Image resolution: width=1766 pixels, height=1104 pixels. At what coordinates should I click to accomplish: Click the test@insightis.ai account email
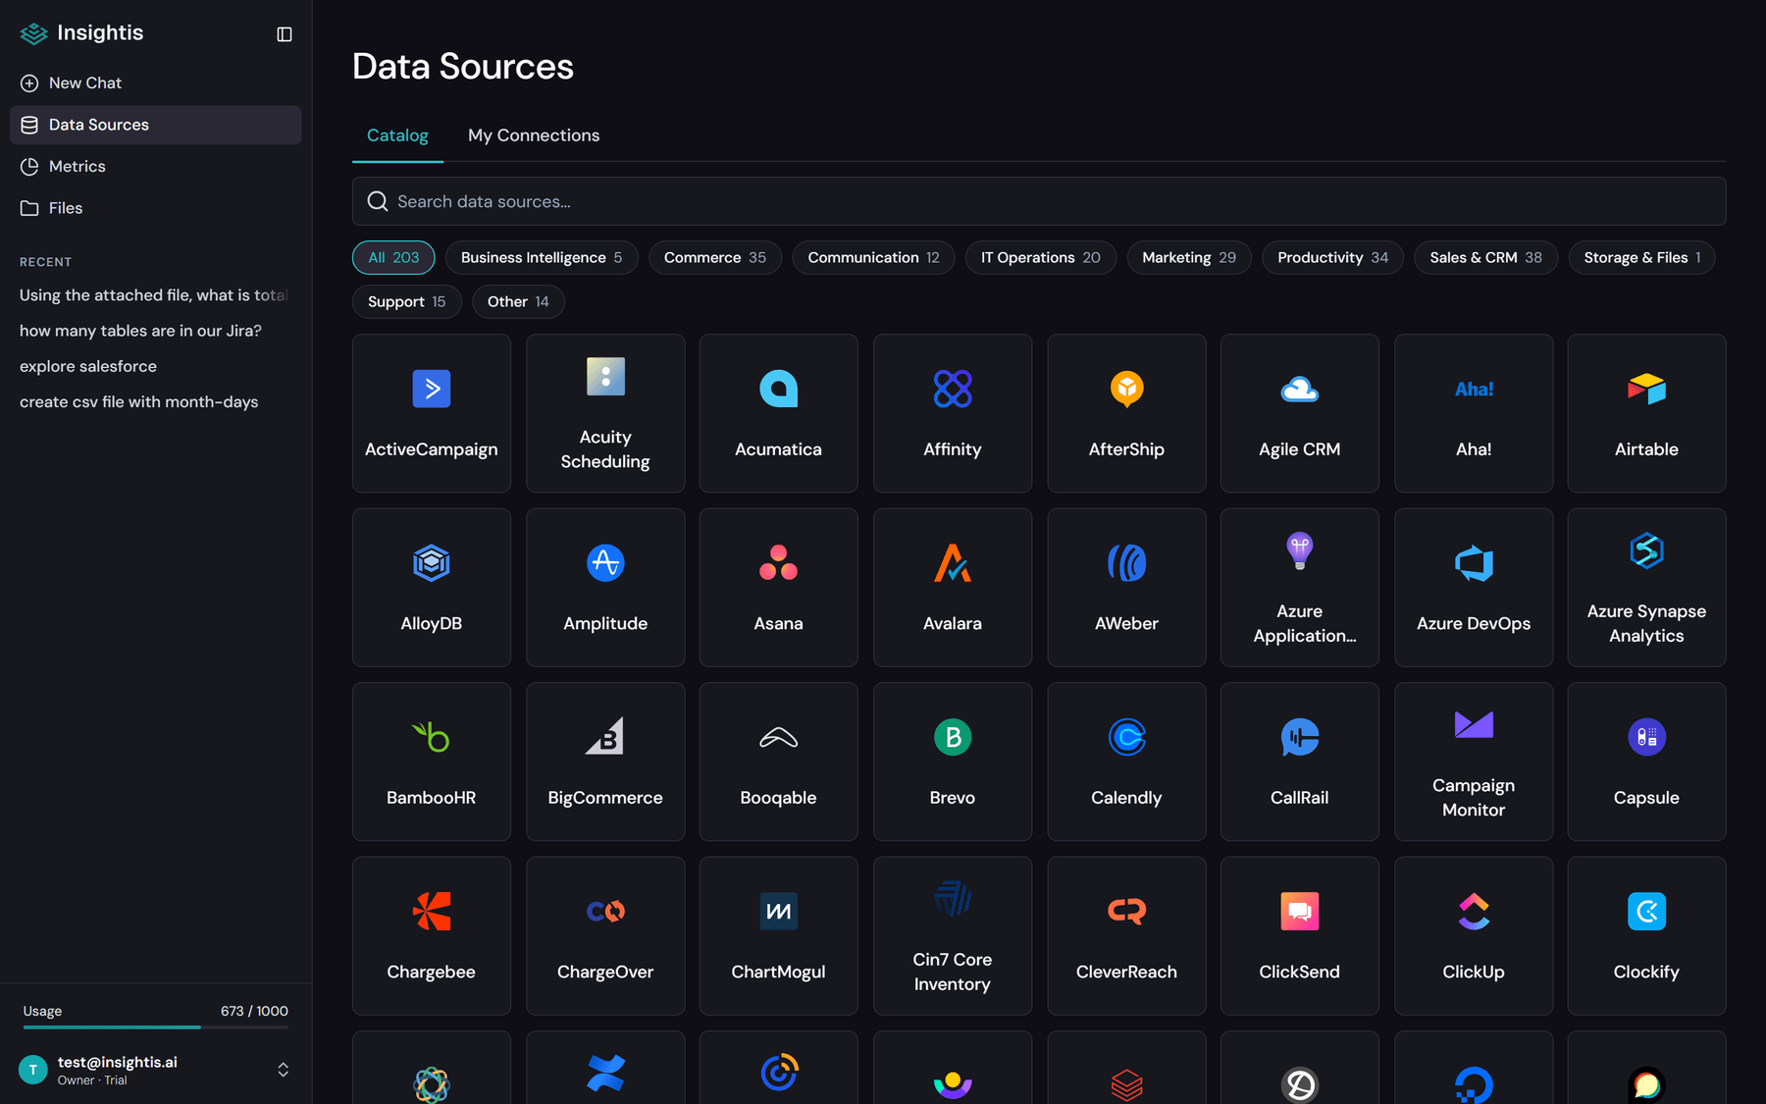[118, 1062]
